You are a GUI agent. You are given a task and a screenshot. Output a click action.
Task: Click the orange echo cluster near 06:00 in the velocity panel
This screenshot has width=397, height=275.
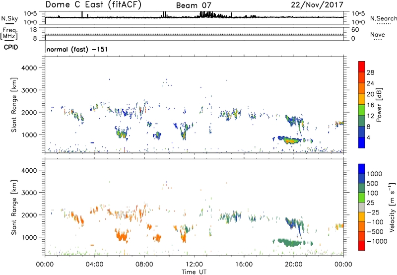[x=122, y=235]
